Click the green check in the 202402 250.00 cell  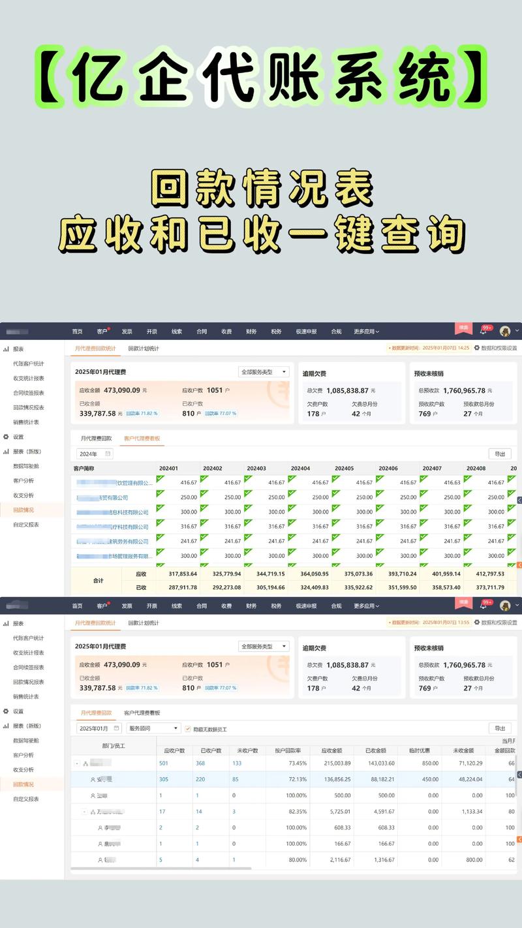[x=204, y=493]
